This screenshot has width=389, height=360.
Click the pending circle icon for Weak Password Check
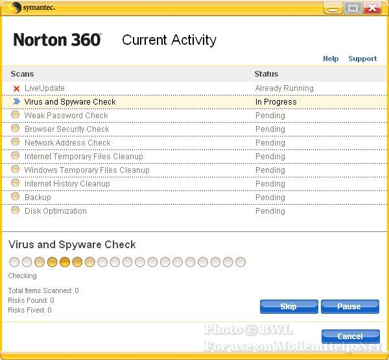[15, 114]
